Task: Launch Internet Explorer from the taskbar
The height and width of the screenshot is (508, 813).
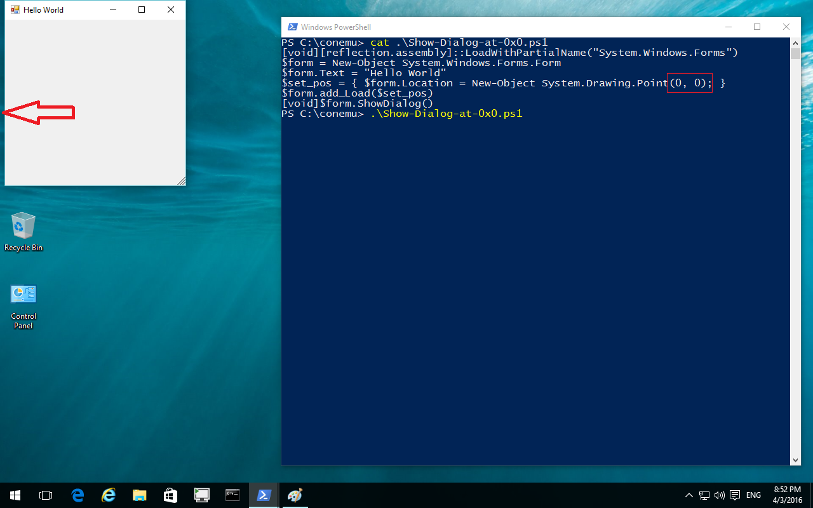Action: 109,495
